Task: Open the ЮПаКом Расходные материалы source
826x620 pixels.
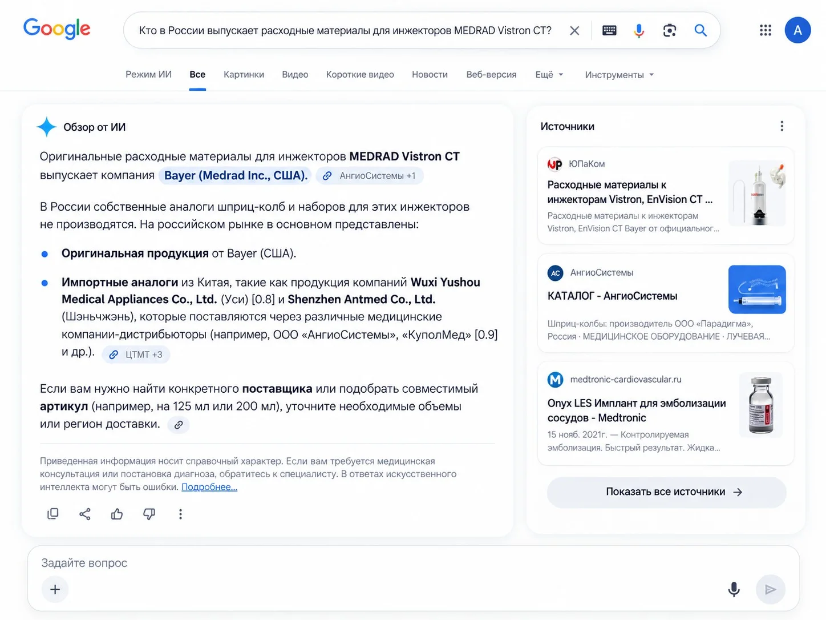Action: pos(666,196)
